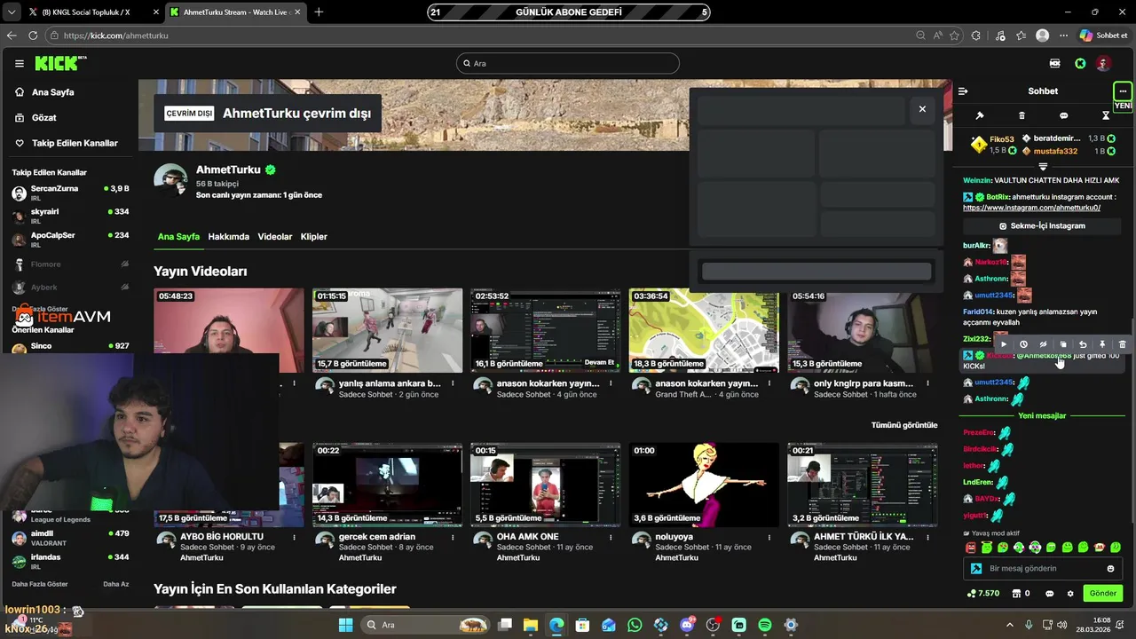Click the chat bubble icon beside 7.570 points
This screenshot has width=1136, height=639.
click(x=1050, y=594)
